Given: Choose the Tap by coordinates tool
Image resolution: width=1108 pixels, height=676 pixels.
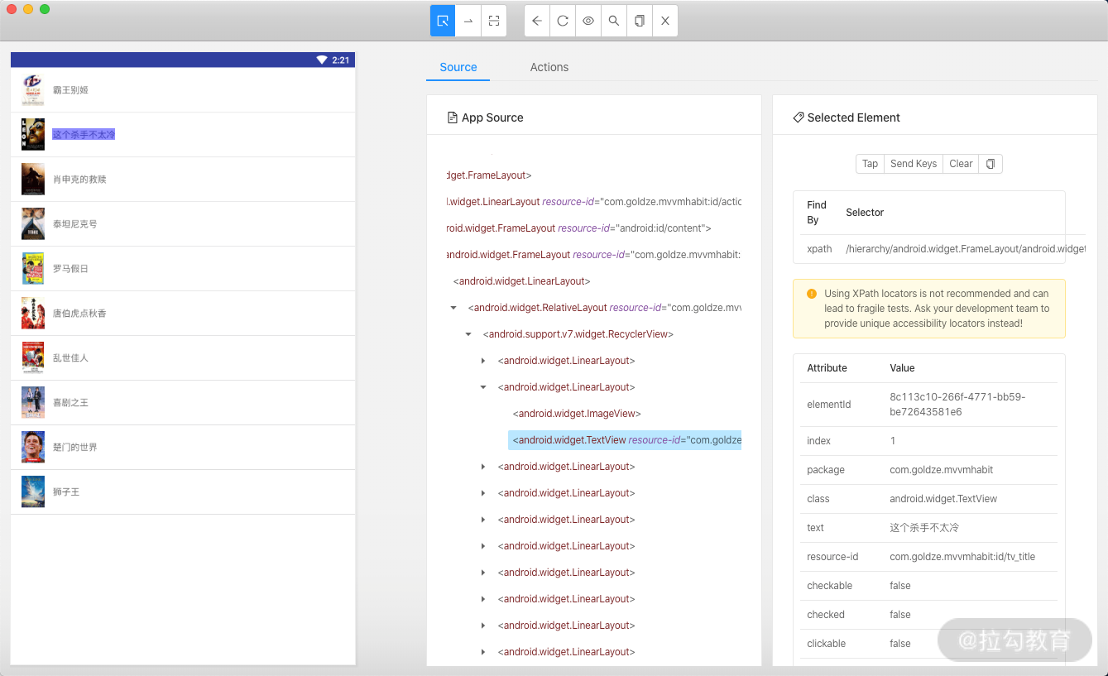Looking at the screenshot, I should 494,21.
